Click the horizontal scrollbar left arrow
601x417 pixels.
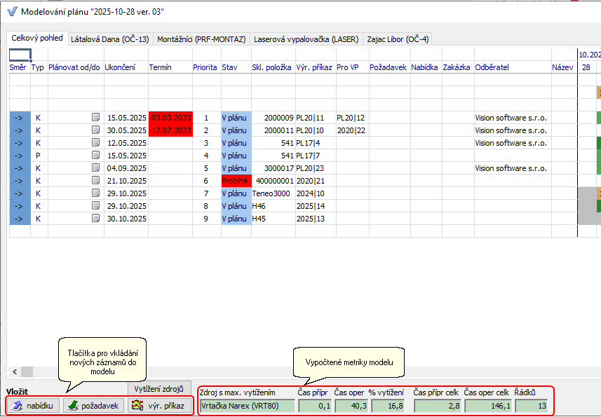13,371
